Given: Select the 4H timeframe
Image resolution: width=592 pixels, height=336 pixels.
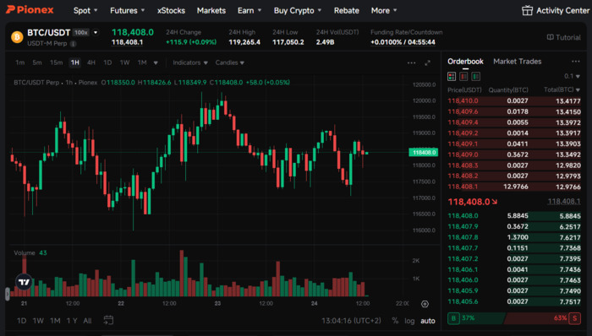Looking at the screenshot, I should click(x=91, y=62).
